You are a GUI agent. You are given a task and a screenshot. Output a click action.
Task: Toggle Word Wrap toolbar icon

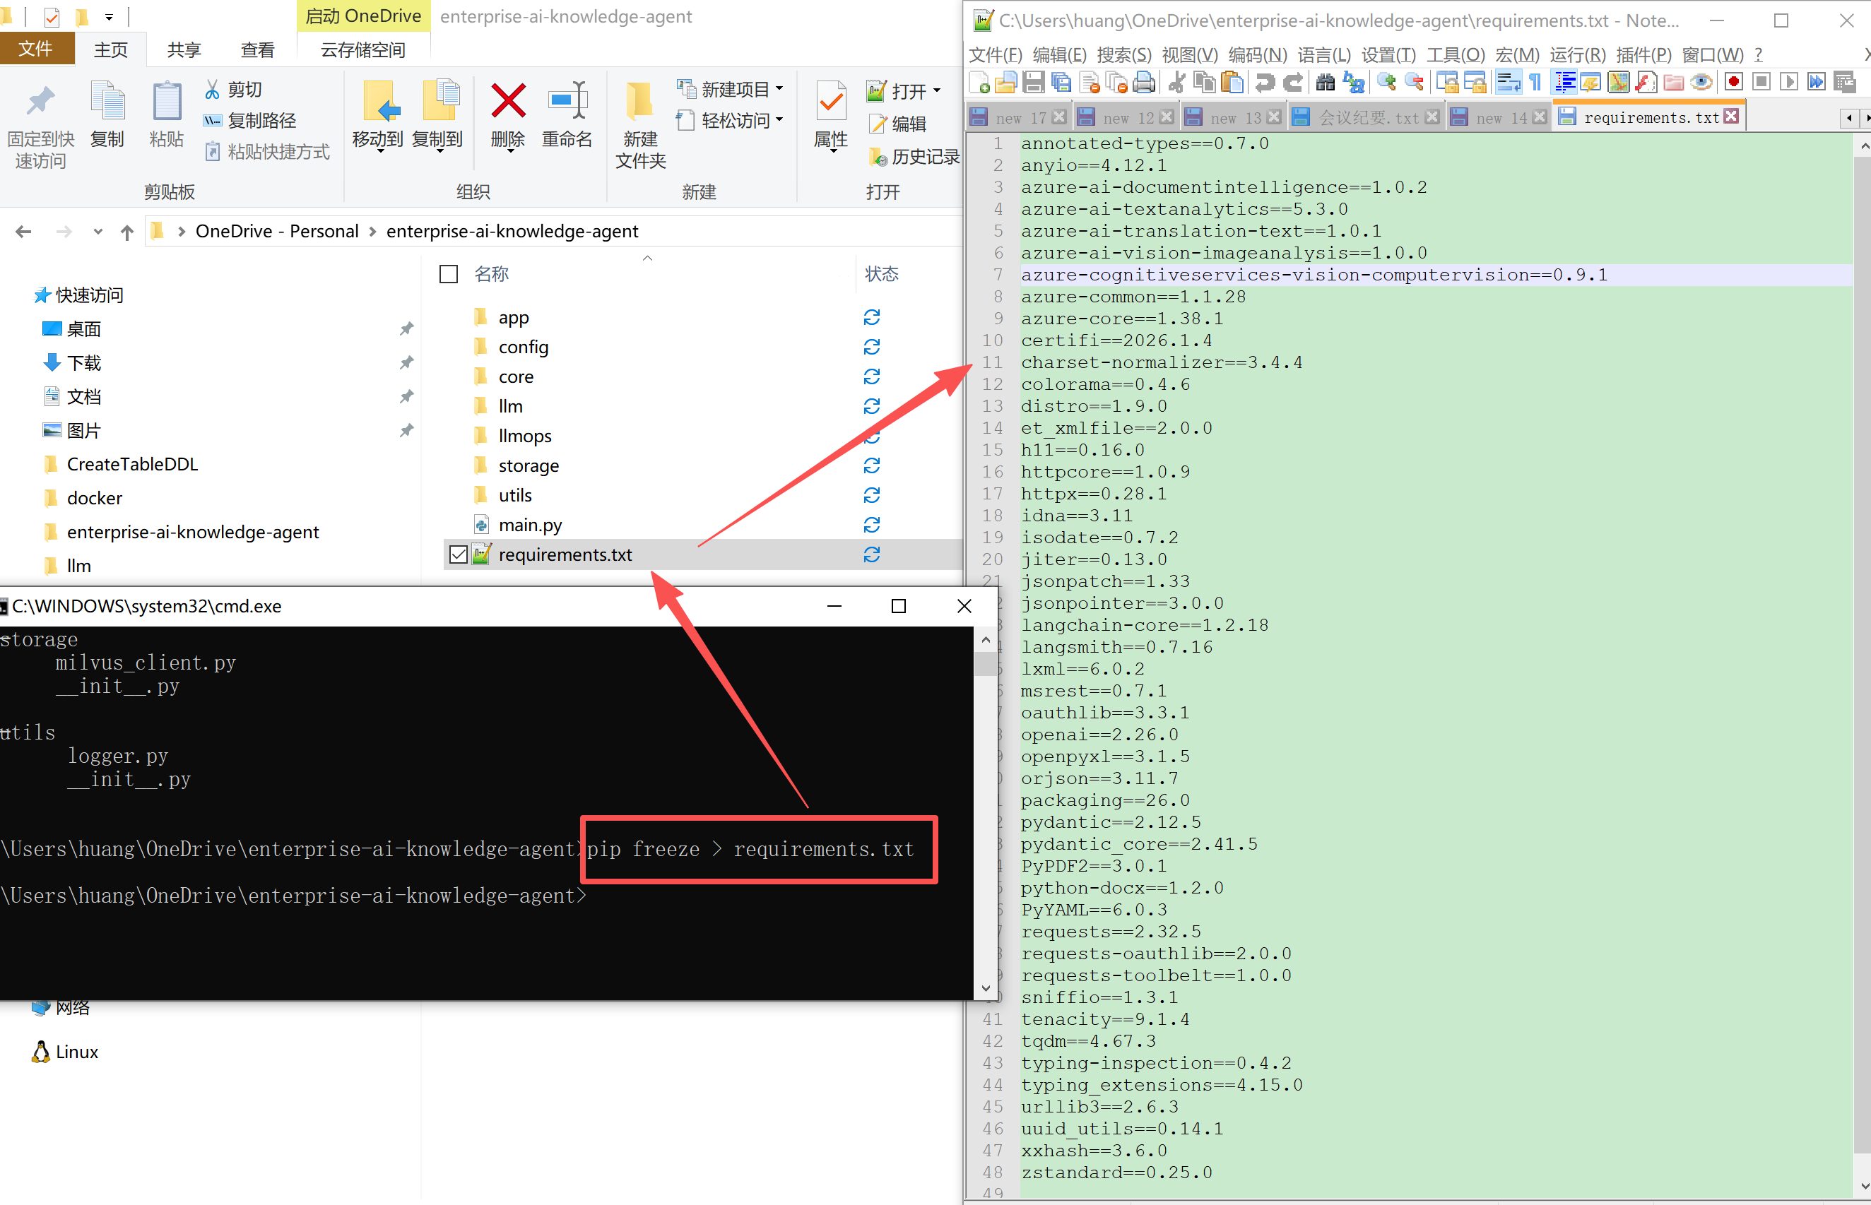(1508, 82)
